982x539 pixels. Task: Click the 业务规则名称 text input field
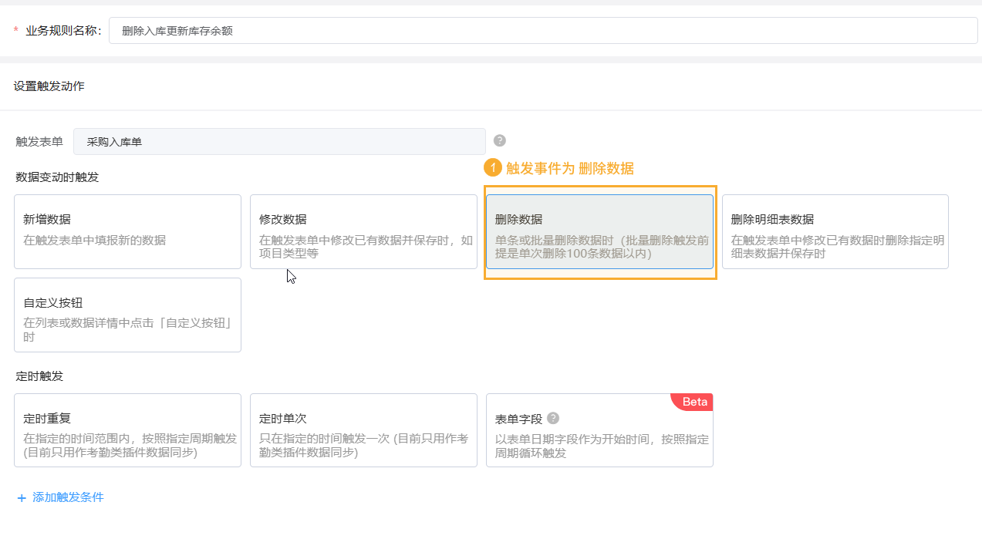click(543, 31)
